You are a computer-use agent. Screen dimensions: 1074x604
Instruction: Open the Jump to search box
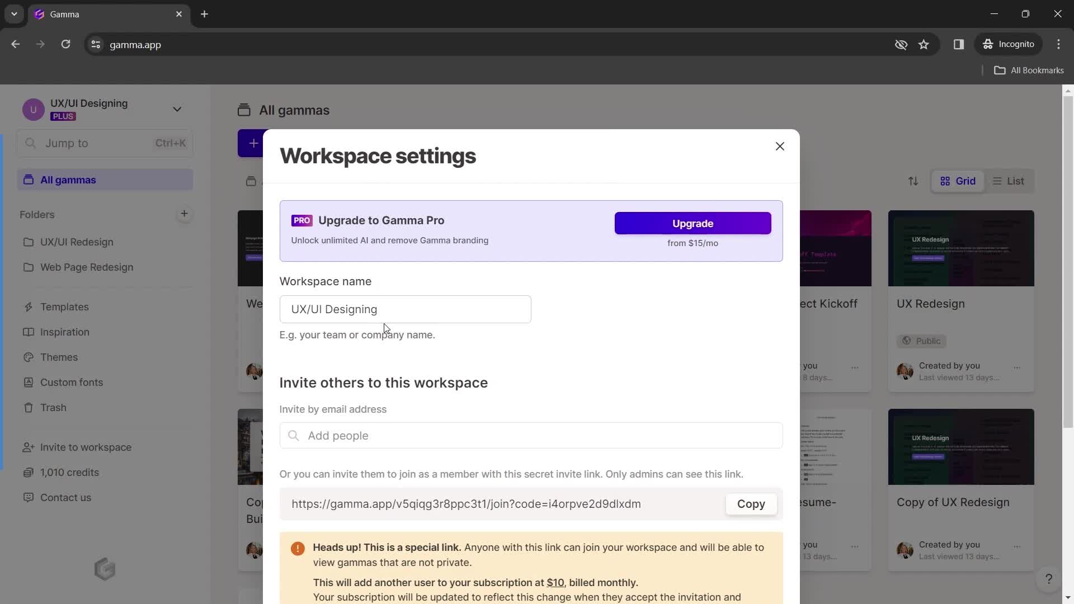click(105, 143)
